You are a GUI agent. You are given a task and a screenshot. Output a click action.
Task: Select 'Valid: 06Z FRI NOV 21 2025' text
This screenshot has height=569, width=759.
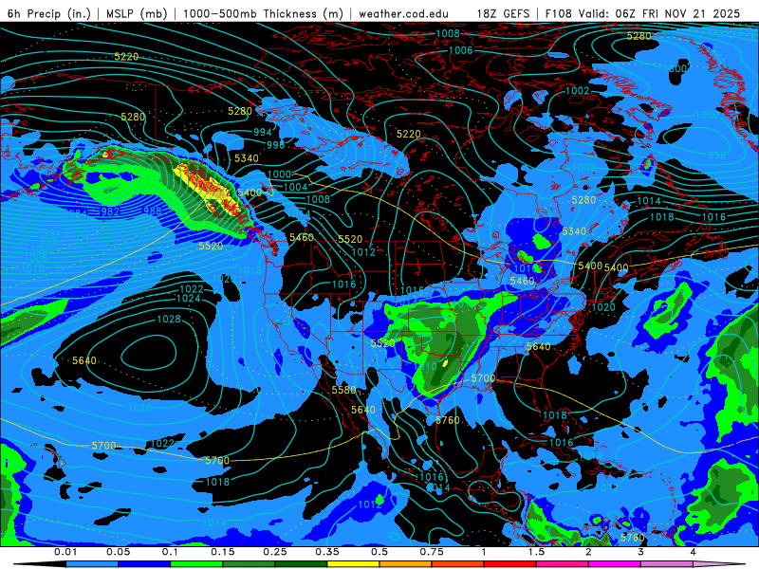tap(659, 13)
